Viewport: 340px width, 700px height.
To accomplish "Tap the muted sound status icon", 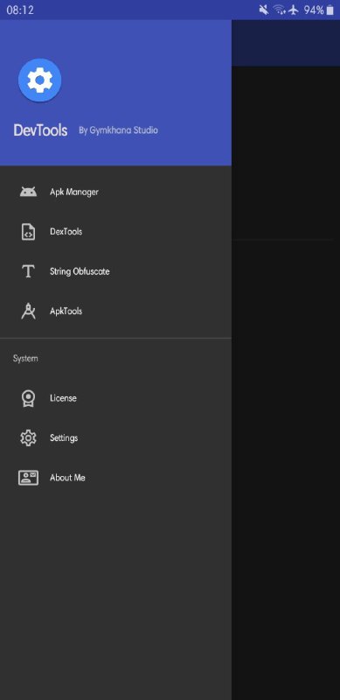I will pyautogui.click(x=264, y=10).
